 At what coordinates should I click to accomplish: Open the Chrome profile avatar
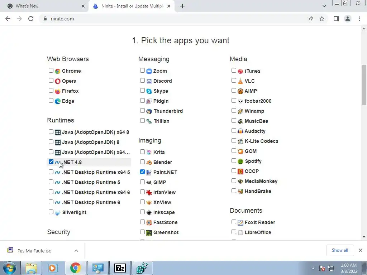click(348, 19)
